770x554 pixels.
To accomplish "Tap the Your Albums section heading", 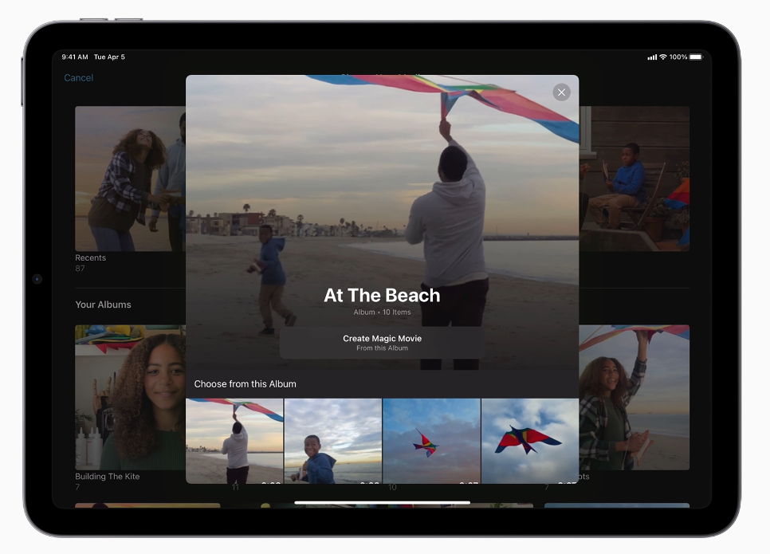I will click(x=103, y=305).
